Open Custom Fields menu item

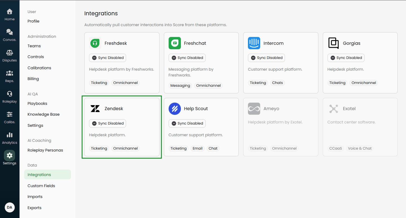click(x=41, y=186)
